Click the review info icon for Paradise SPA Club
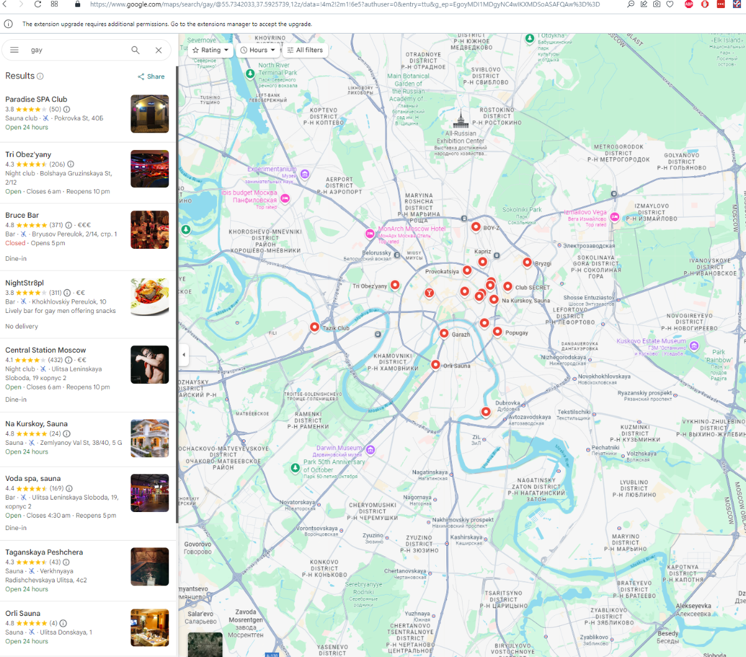 click(x=67, y=109)
